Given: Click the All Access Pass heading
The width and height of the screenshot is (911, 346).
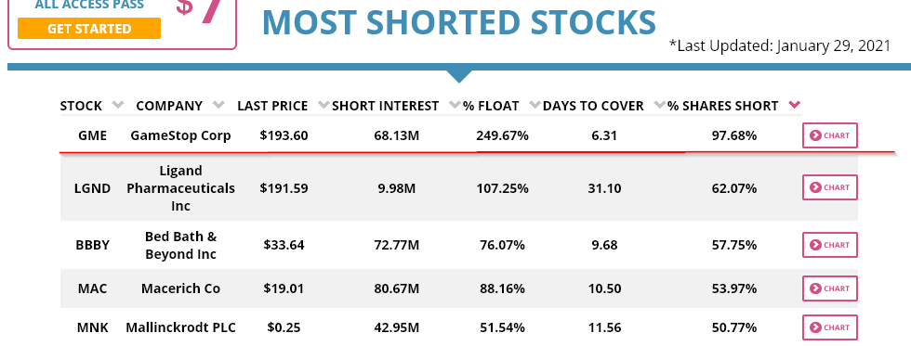Looking at the screenshot, I should (89, 6).
